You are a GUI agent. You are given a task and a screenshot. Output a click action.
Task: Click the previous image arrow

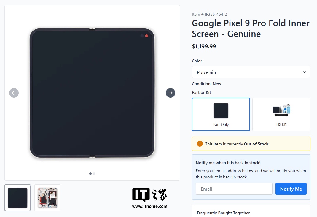pyautogui.click(x=14, y=93)
